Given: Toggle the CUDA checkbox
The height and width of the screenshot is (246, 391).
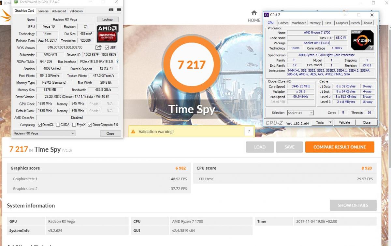Looking at the screenshot, I should click(58, 125).
